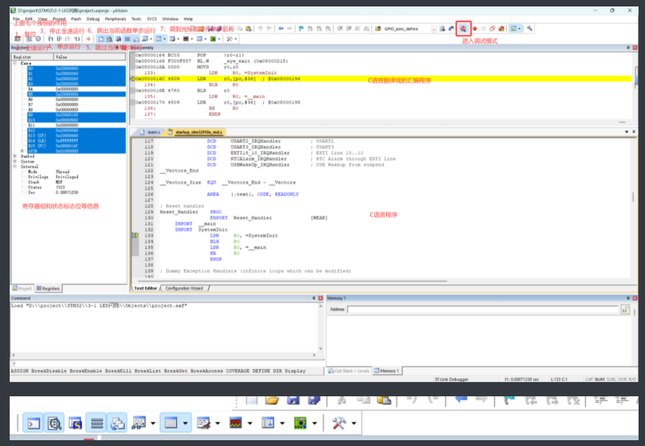Click highlighted disassembly line 0x0800016C
The image size is (645, 446).
tap(383, 79)
